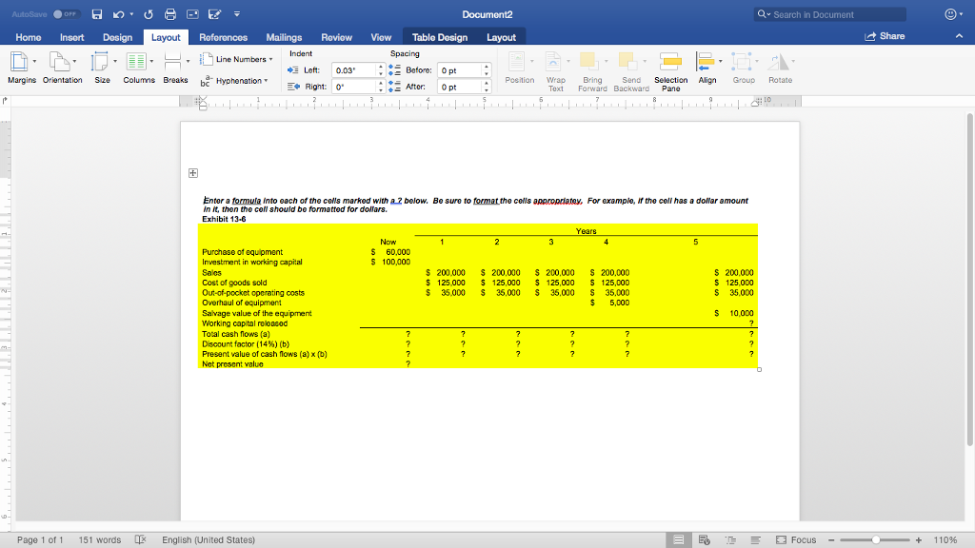Click the Print icon
This screenshot has width=975, height=548.
tap(171, 13)
